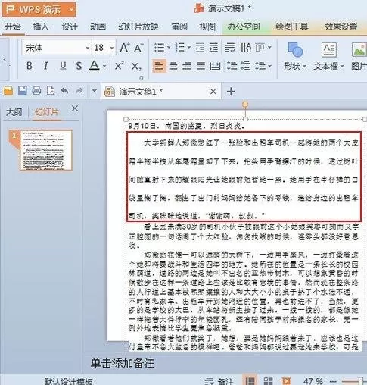Insert a text box using 文本框 icon
Screen dimensions: 367x385
pos(328,50)
